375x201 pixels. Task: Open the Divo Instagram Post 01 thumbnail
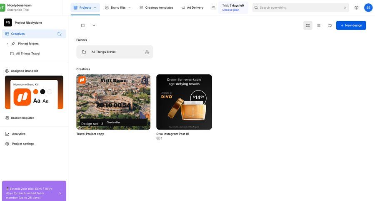tap(184, 102)
